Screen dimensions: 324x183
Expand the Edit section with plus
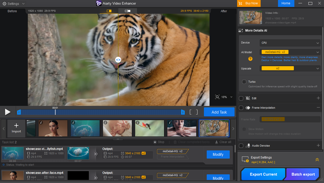click(x=318, y=98)
